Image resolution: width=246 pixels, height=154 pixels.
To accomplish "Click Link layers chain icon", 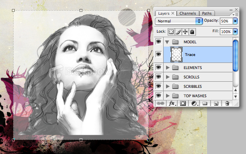I will click(x=160, y=103).
